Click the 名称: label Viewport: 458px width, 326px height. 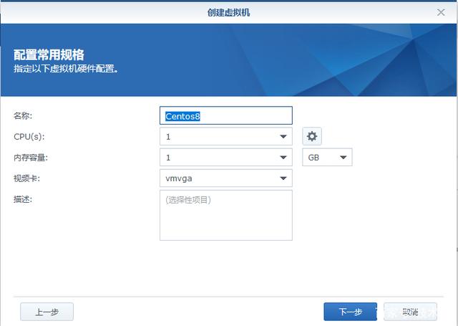click(23, 116)
